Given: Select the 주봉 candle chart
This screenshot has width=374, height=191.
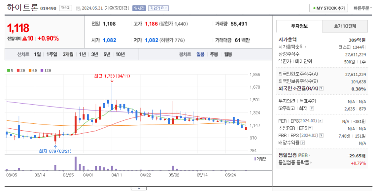Looking at the screenshot, I should [x=214, y=55].
